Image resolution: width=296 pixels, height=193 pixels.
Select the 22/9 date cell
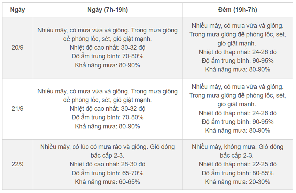(x=17, y=164)
